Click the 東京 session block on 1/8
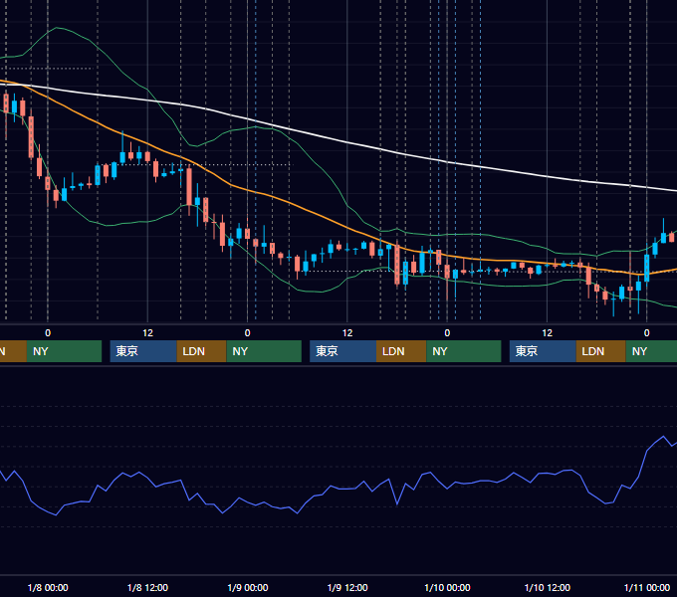Screen dimensions: 677x597 pyautogui.click(x=143, y=351)
